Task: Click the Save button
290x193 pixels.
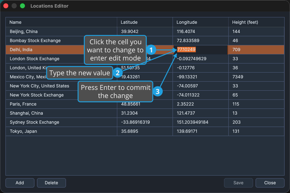Action: point(239,183)
